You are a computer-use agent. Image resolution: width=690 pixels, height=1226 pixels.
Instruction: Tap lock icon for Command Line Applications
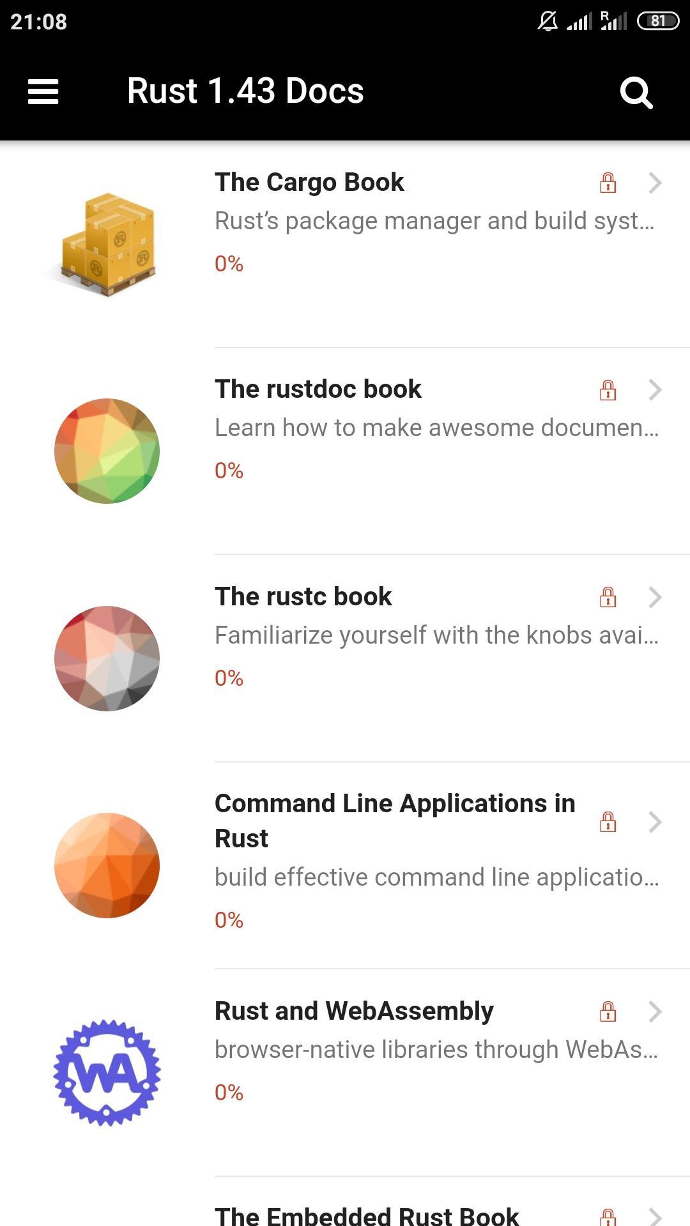click(608, 822)
